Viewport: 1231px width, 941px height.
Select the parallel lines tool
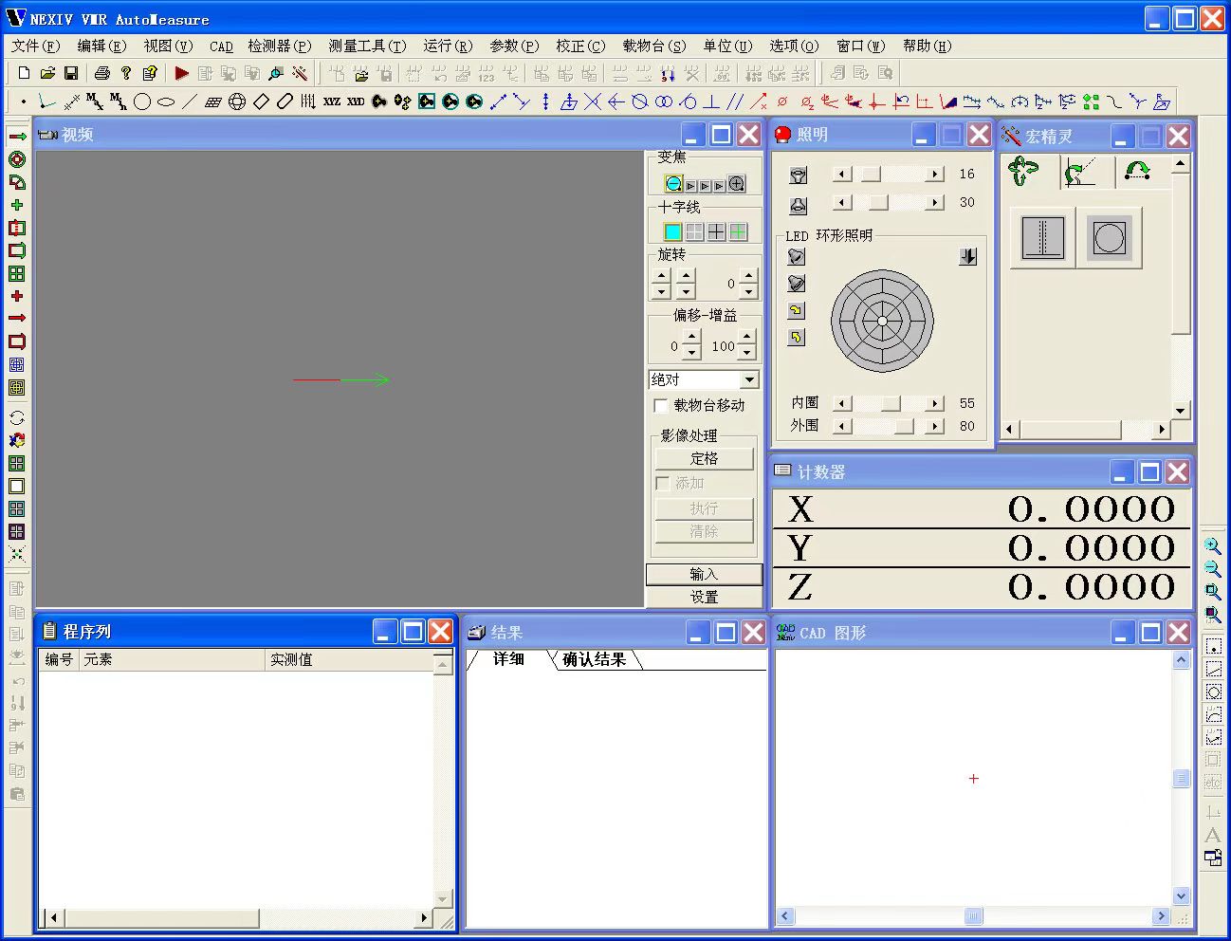coord(735,101)
